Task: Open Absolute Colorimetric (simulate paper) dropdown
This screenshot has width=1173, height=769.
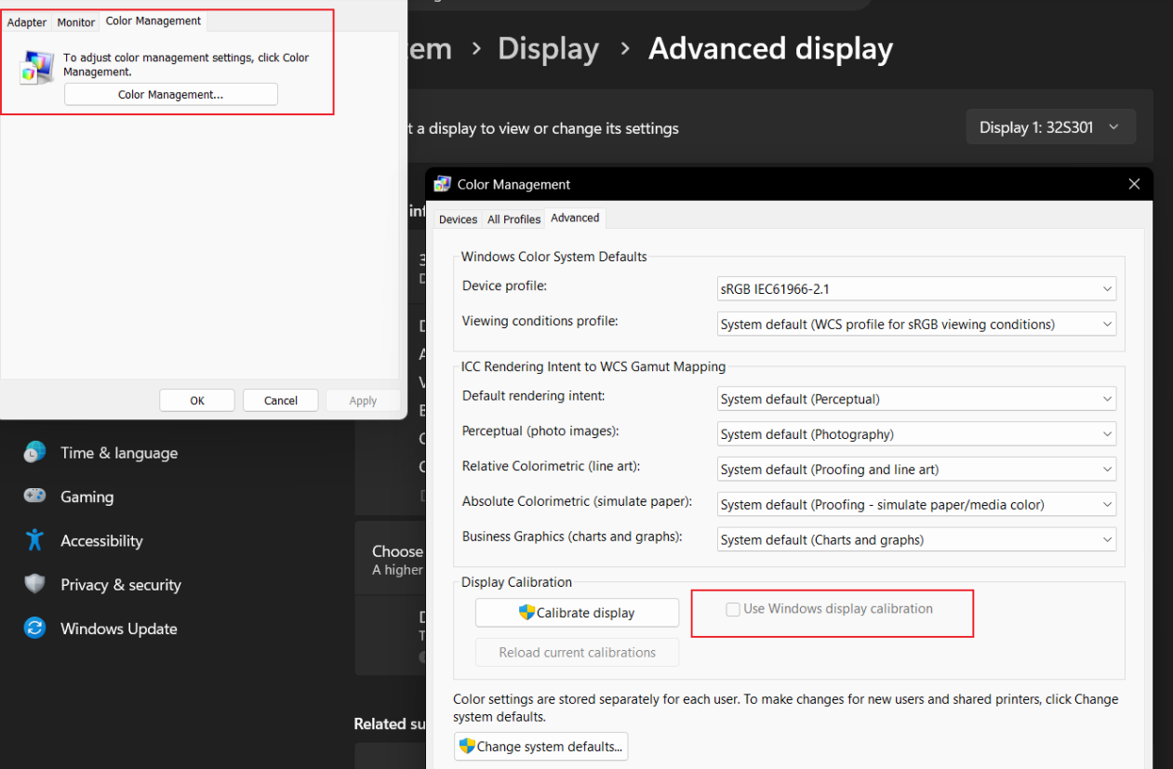Action: click(x=917, y=505)
